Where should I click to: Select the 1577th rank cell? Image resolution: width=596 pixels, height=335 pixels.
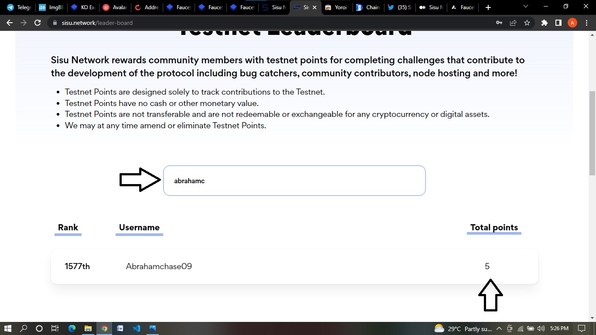(x=77, y=266)
